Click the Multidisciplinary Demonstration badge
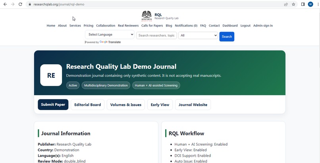The image size is (320, 163). 106,85
